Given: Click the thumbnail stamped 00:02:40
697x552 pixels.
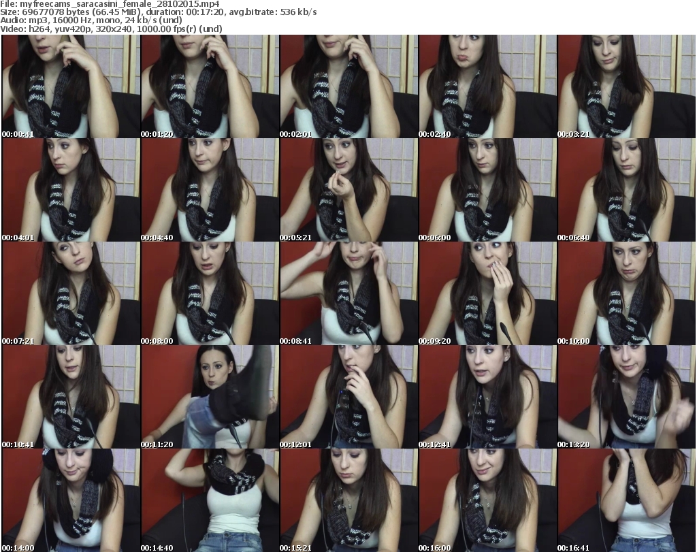Looking at the screenshot, I should coord(487,86).
